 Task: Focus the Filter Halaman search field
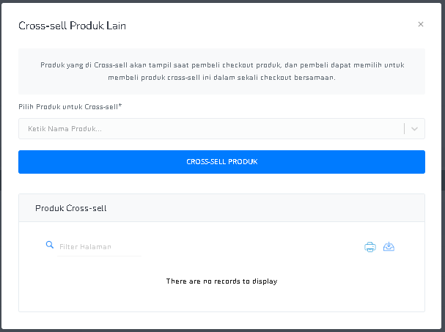pos(99,246)
